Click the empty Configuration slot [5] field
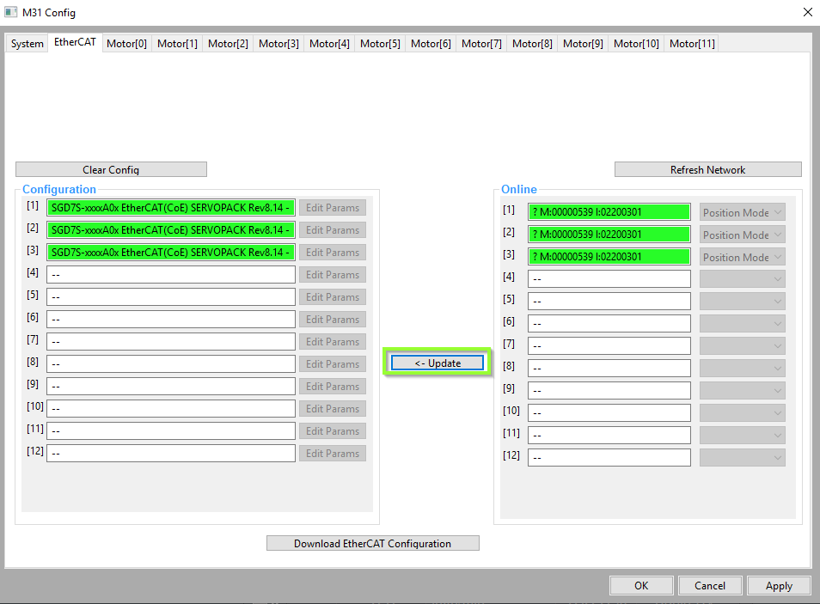Image resolution: width=820 pixels, height=604 pixels. [x=171, y=297]
